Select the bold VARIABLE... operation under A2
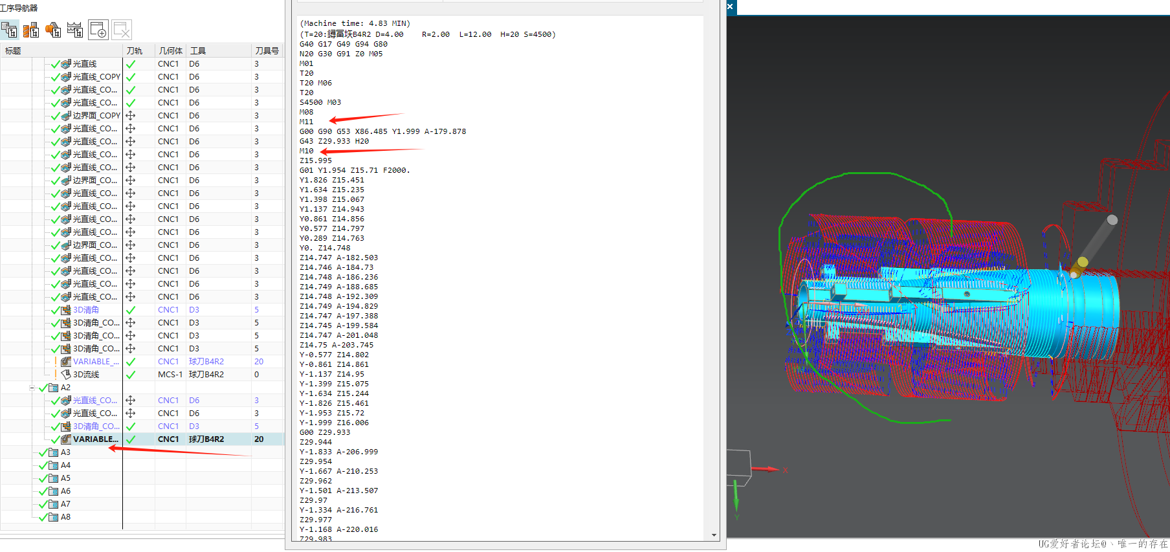Screen dimensions: 1170x552 click(96, 439)
